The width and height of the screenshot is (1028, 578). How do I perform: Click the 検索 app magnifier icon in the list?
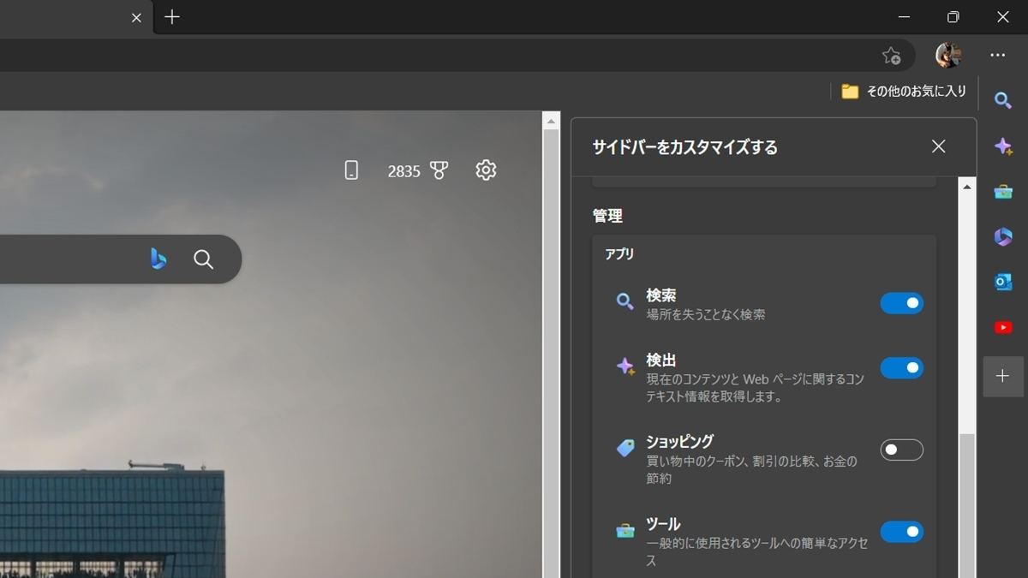625,301
